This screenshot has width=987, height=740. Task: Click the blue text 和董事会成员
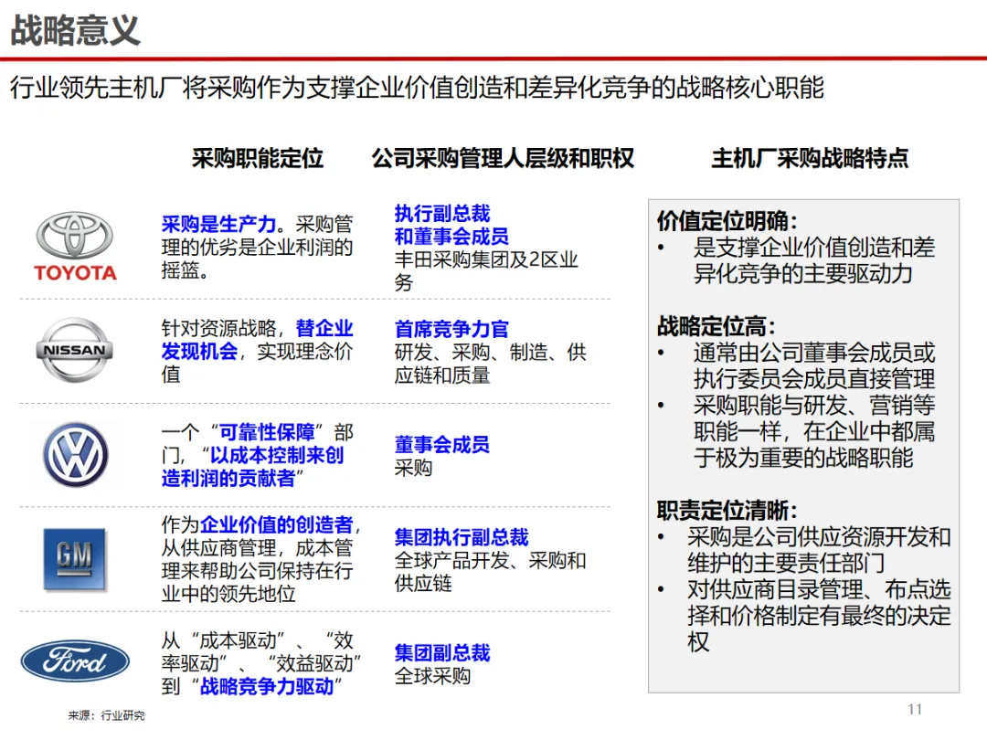click(451, 237)
